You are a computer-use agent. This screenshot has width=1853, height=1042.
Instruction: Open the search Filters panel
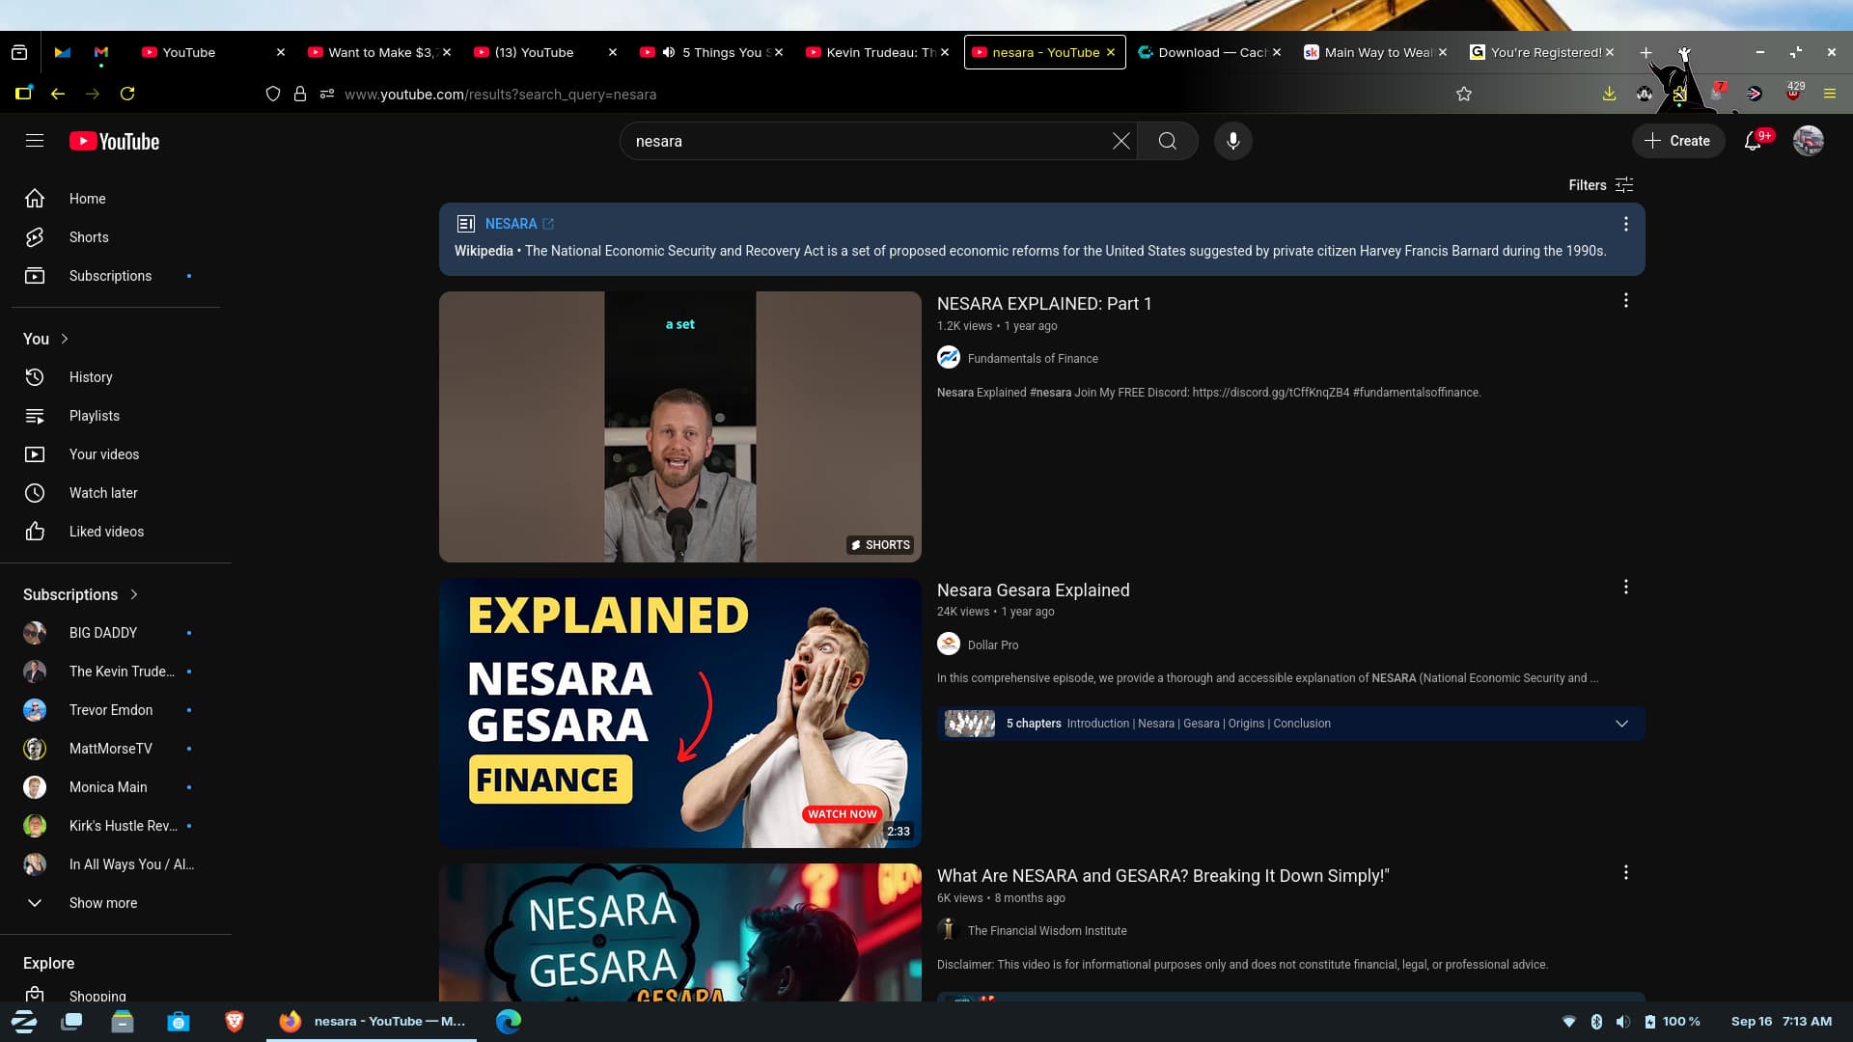[1600, 185]
